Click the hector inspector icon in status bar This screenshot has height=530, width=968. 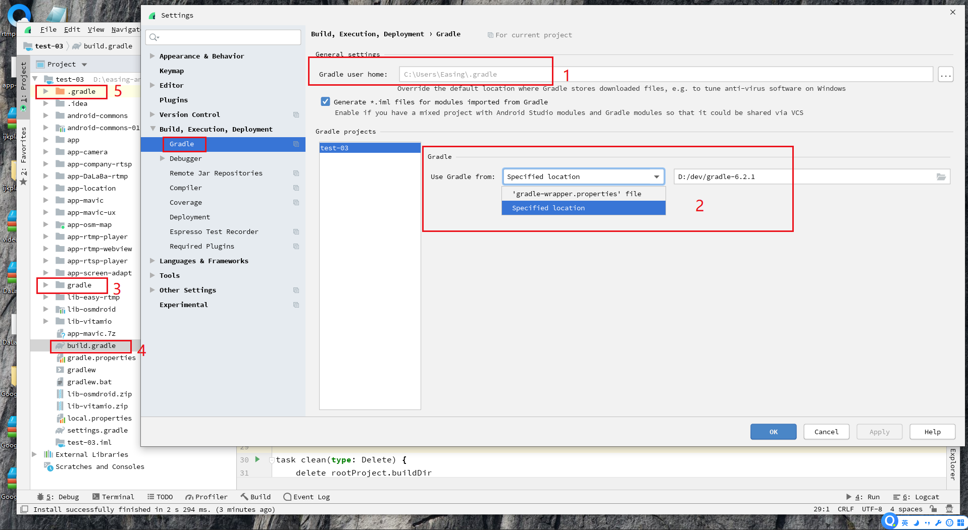tap(949, 509)
